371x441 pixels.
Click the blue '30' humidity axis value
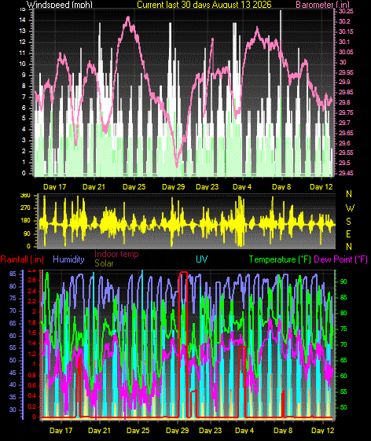click(x=13, y=410)
